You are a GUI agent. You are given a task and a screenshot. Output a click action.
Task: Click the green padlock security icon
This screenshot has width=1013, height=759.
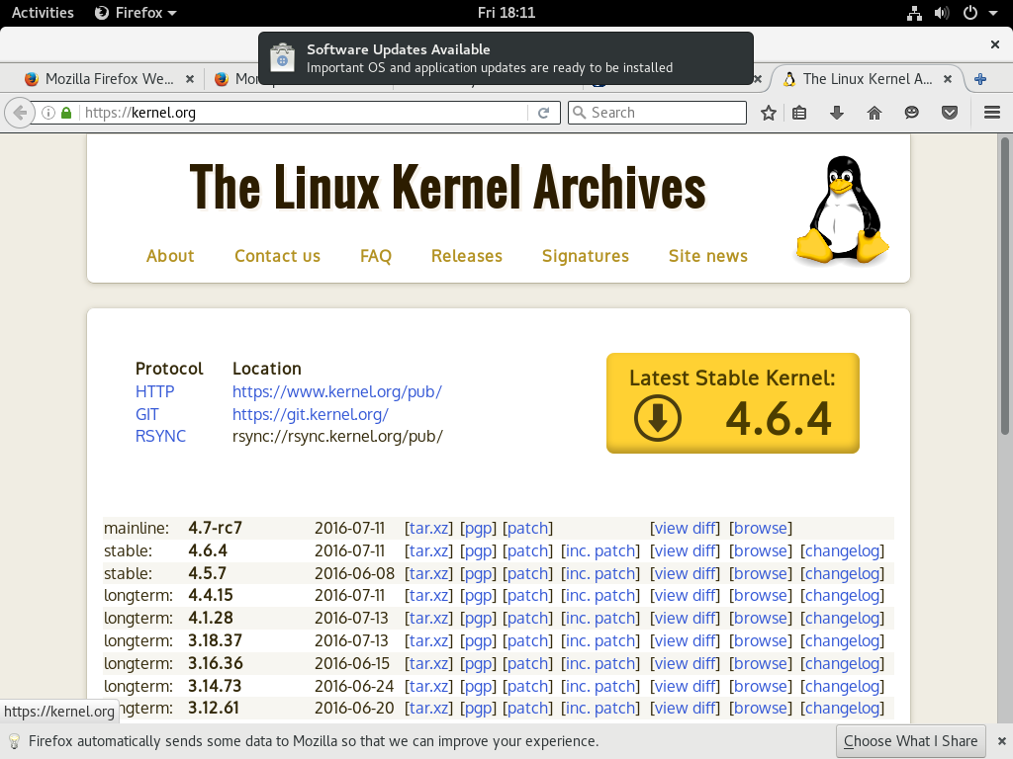[66, 113]
